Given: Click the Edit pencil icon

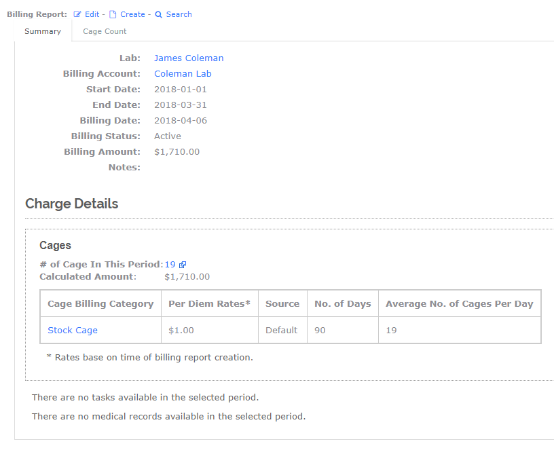Looking at the screenshot, I should point(77,14).
